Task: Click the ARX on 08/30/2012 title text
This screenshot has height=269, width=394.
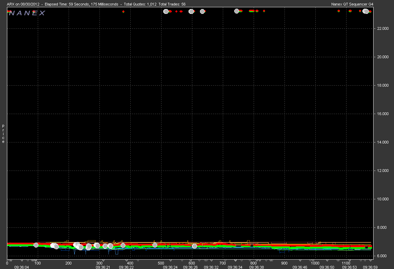Action: point(23,4)
